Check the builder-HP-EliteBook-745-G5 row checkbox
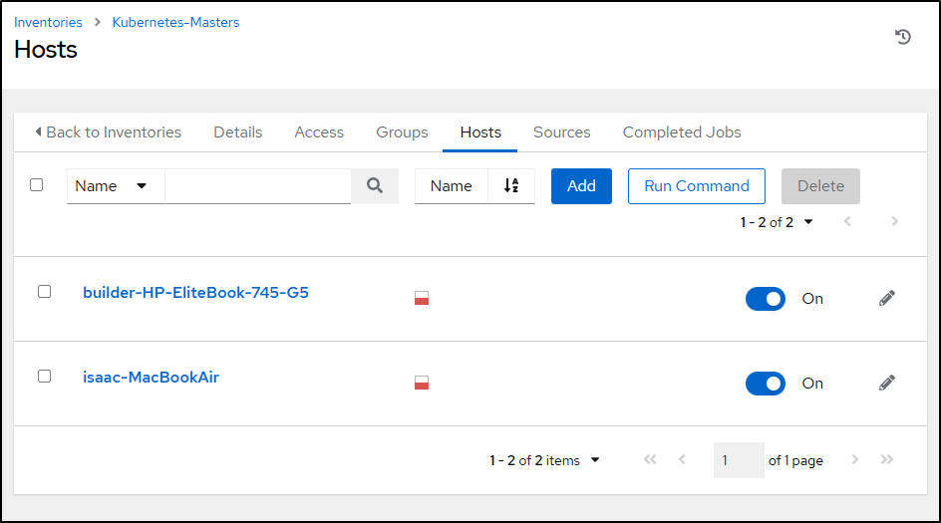Screen dimensions: 941x523 point(44,292)
